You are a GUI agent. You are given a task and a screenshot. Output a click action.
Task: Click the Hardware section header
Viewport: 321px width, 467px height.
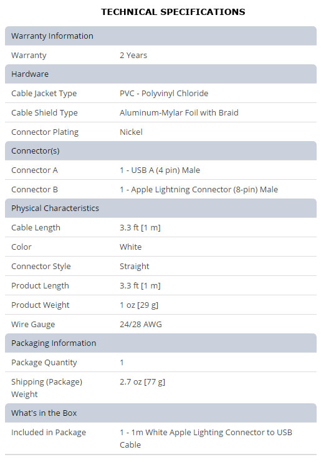[161, 74]
